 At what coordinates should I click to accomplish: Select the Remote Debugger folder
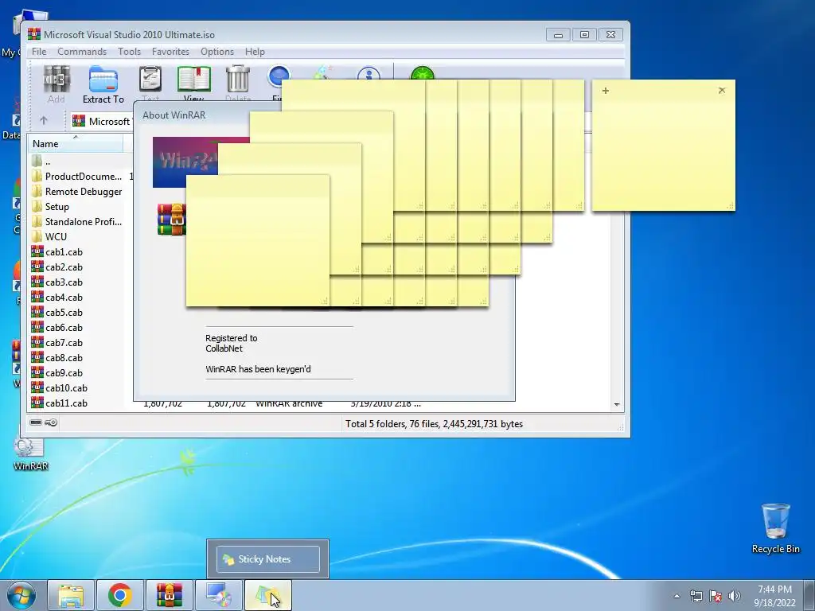[x=77, y=192]
